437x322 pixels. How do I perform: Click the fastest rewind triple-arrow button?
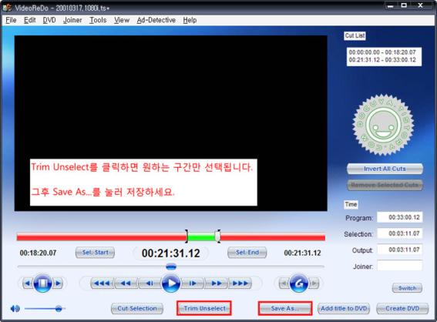[102, 283]
